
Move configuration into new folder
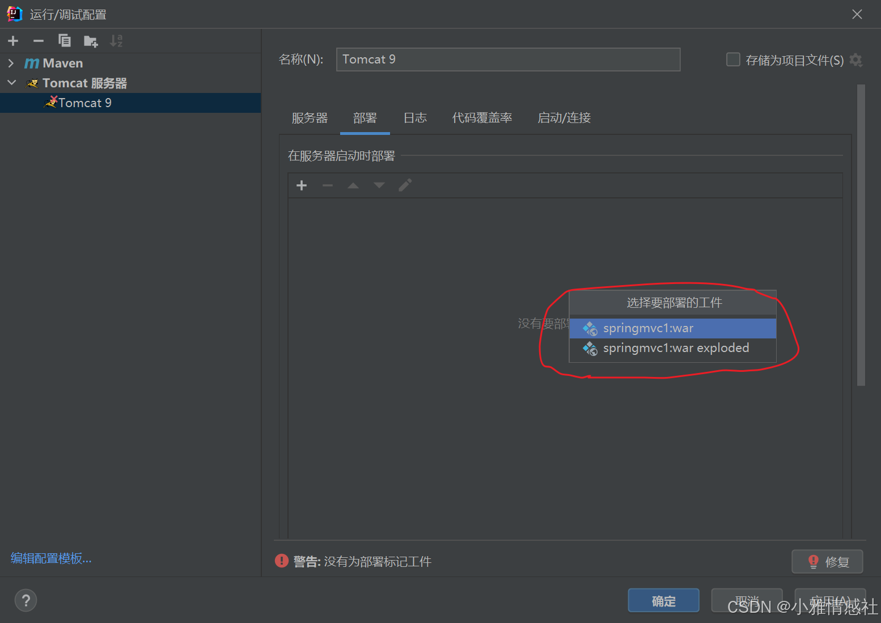pyautogui.click(x=91, y=41)
